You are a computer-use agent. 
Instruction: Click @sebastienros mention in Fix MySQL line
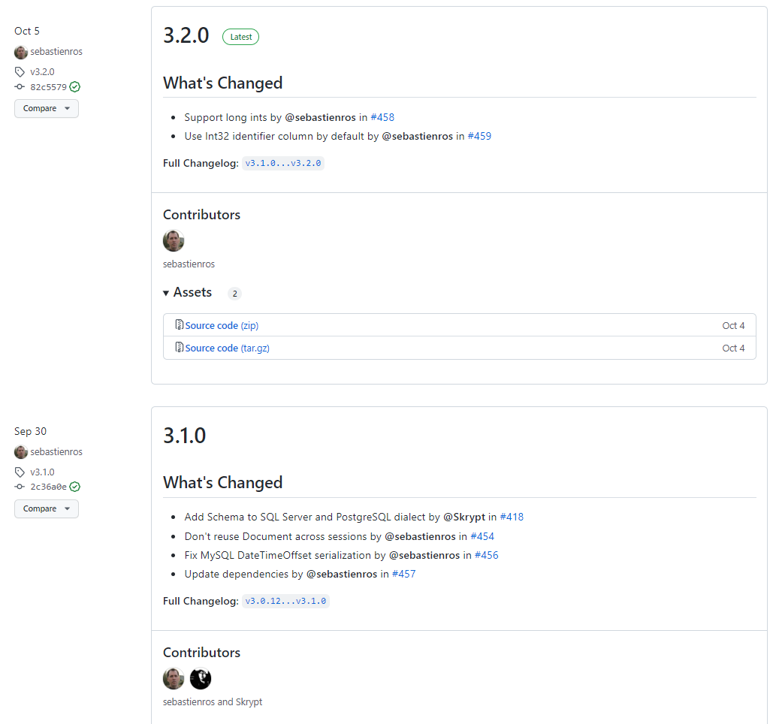click(x=424, y=555)
